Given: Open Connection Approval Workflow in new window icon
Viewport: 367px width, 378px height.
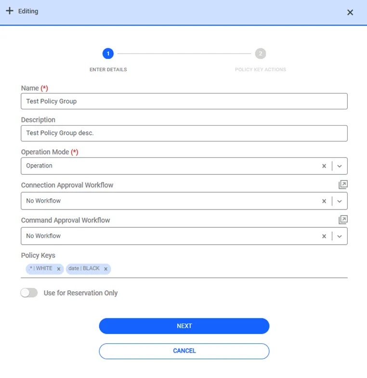Looking at the screenshot, I should [x=343, y=184].
